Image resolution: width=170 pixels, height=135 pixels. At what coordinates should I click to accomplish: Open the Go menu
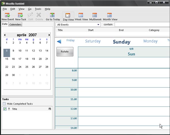30,9
